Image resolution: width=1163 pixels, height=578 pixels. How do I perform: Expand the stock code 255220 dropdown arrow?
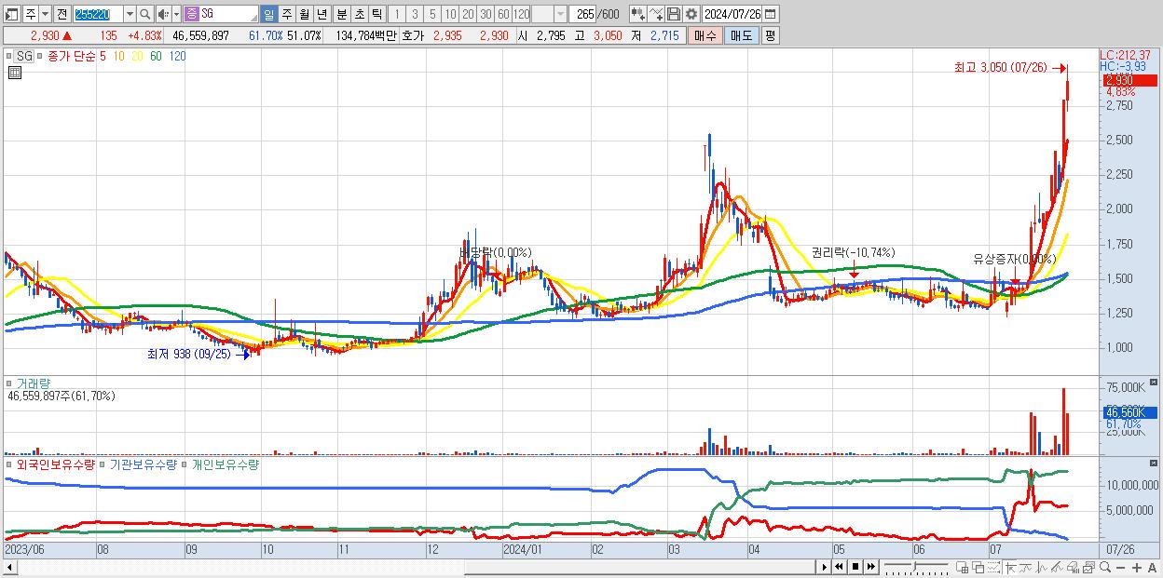click(130, 14)
